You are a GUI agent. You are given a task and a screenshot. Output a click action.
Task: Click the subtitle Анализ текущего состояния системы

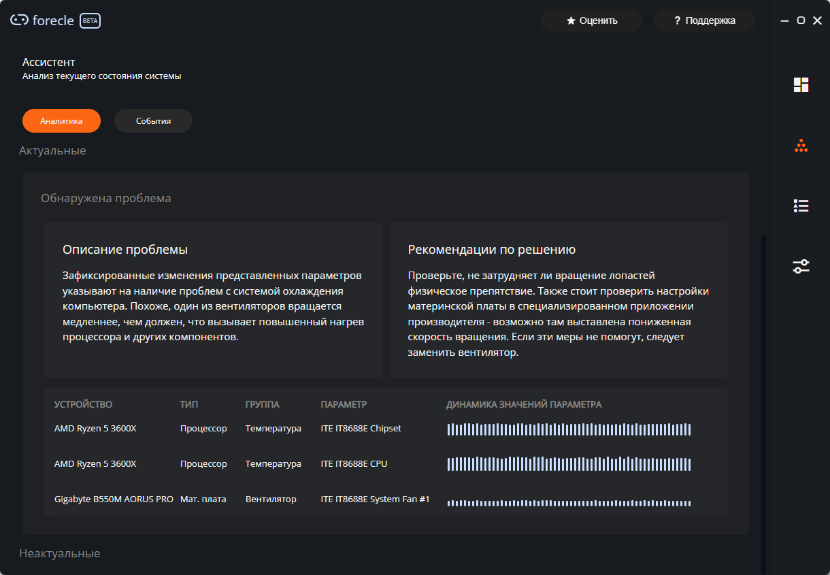coord(102,76)
